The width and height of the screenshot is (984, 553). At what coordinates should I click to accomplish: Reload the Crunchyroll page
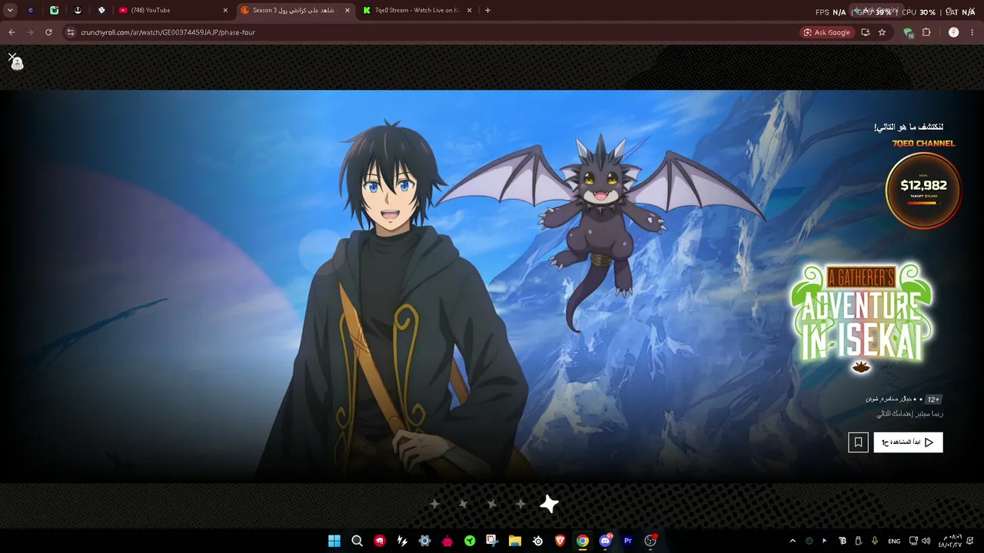pos(48,32)
